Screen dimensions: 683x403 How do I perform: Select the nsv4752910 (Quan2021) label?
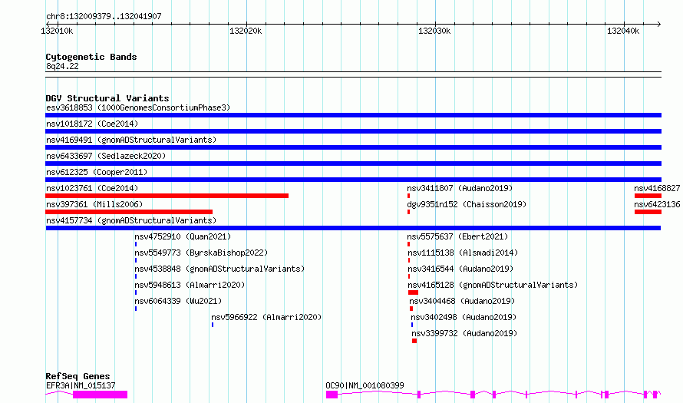[183, 236]
